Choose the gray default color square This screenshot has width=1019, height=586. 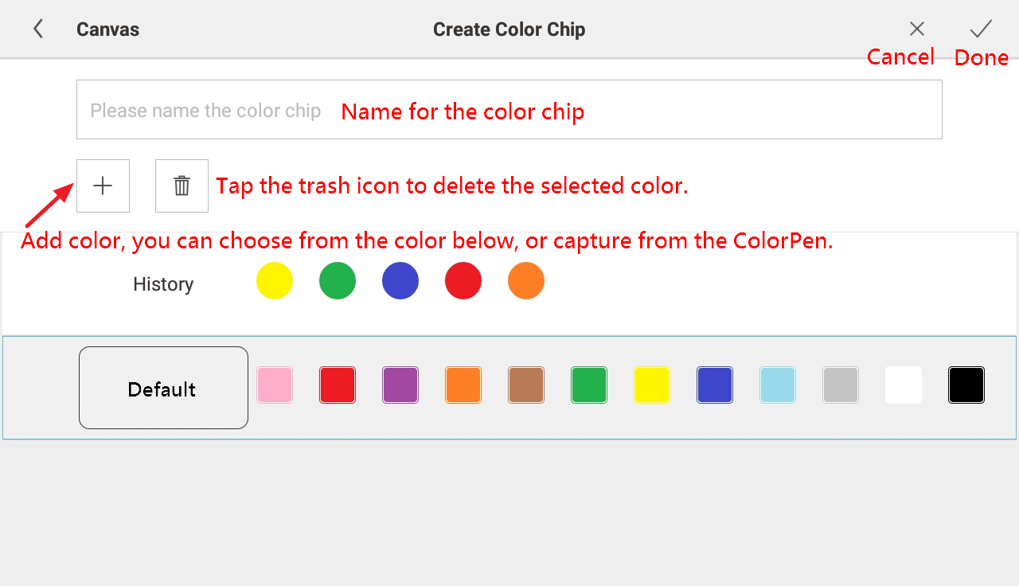click(841, 385)
